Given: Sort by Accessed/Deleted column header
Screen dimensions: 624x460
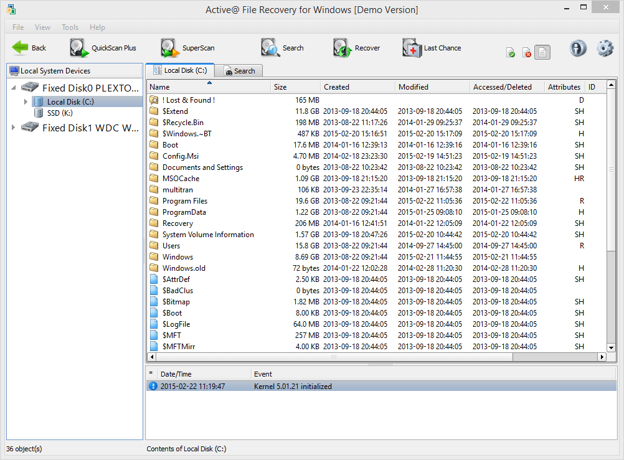Looking at the screenshot, I should click(506, 87).
